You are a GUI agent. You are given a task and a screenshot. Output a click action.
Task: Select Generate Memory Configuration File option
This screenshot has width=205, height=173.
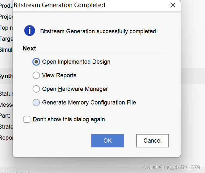36,103
